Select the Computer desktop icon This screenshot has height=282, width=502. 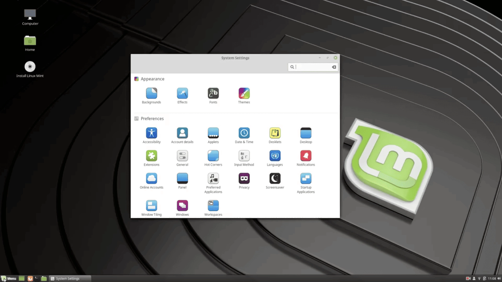[30, 17]
